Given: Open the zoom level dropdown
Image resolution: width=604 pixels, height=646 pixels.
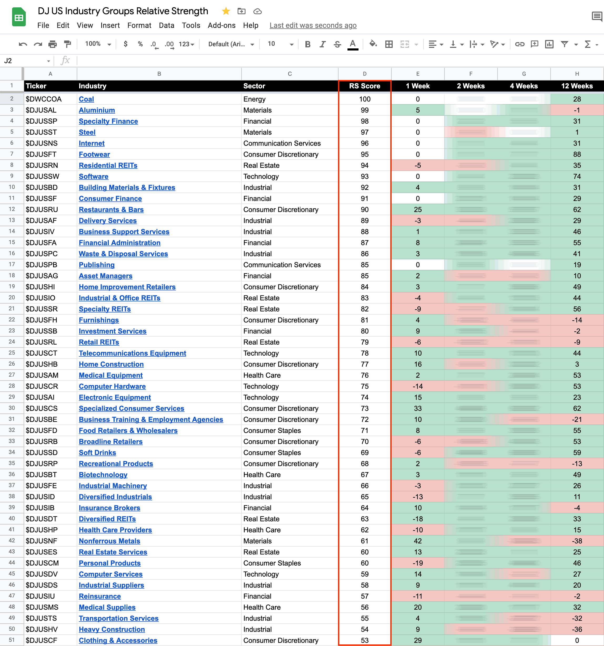Looking at the screenshot, I should pos(98,44).
